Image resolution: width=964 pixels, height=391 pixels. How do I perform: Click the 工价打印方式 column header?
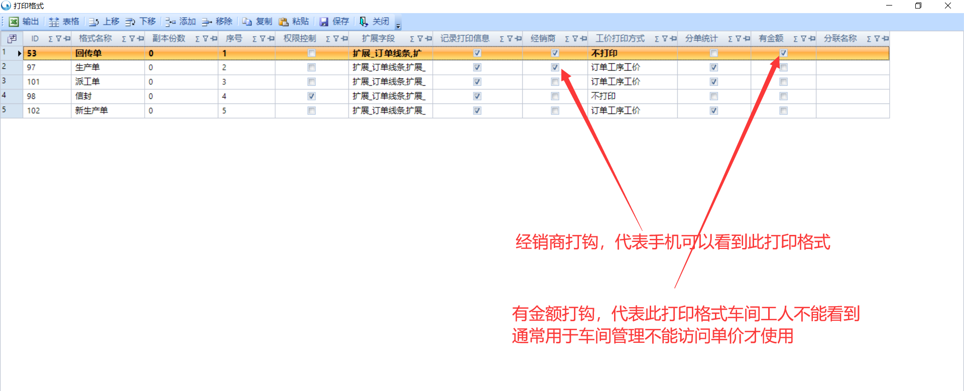tap(620, 39)
